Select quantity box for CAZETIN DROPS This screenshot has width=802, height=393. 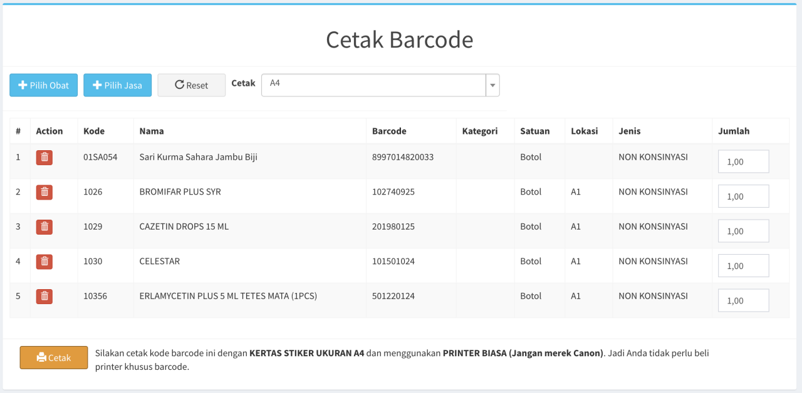tap(743, 231)
